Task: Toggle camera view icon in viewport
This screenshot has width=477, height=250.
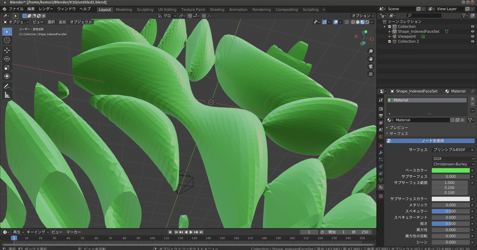Action: [x=371, y=67]
